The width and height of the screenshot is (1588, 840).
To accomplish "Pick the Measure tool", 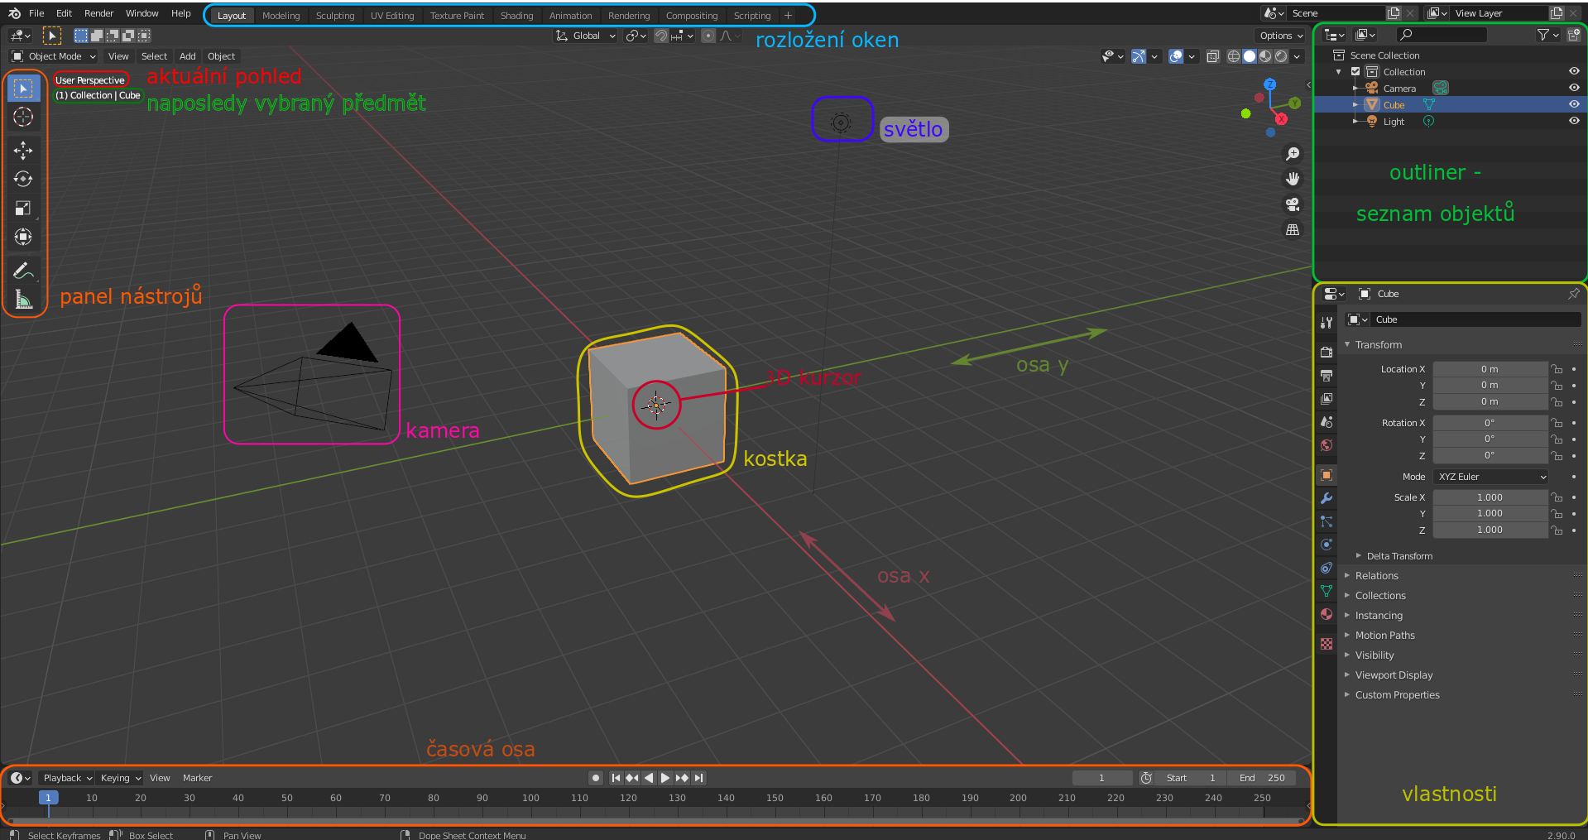I will point(23,300).
